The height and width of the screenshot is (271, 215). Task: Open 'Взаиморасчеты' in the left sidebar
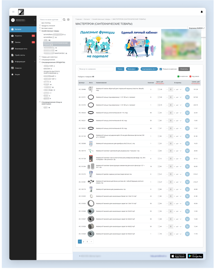(21, 49)
